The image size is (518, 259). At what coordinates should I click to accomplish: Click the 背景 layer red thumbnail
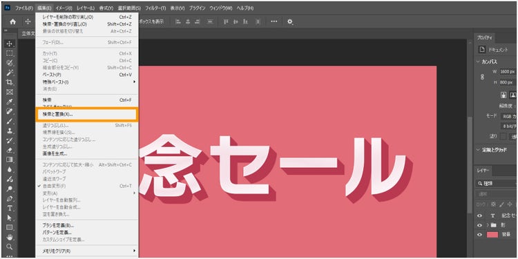tap(492, 235)
